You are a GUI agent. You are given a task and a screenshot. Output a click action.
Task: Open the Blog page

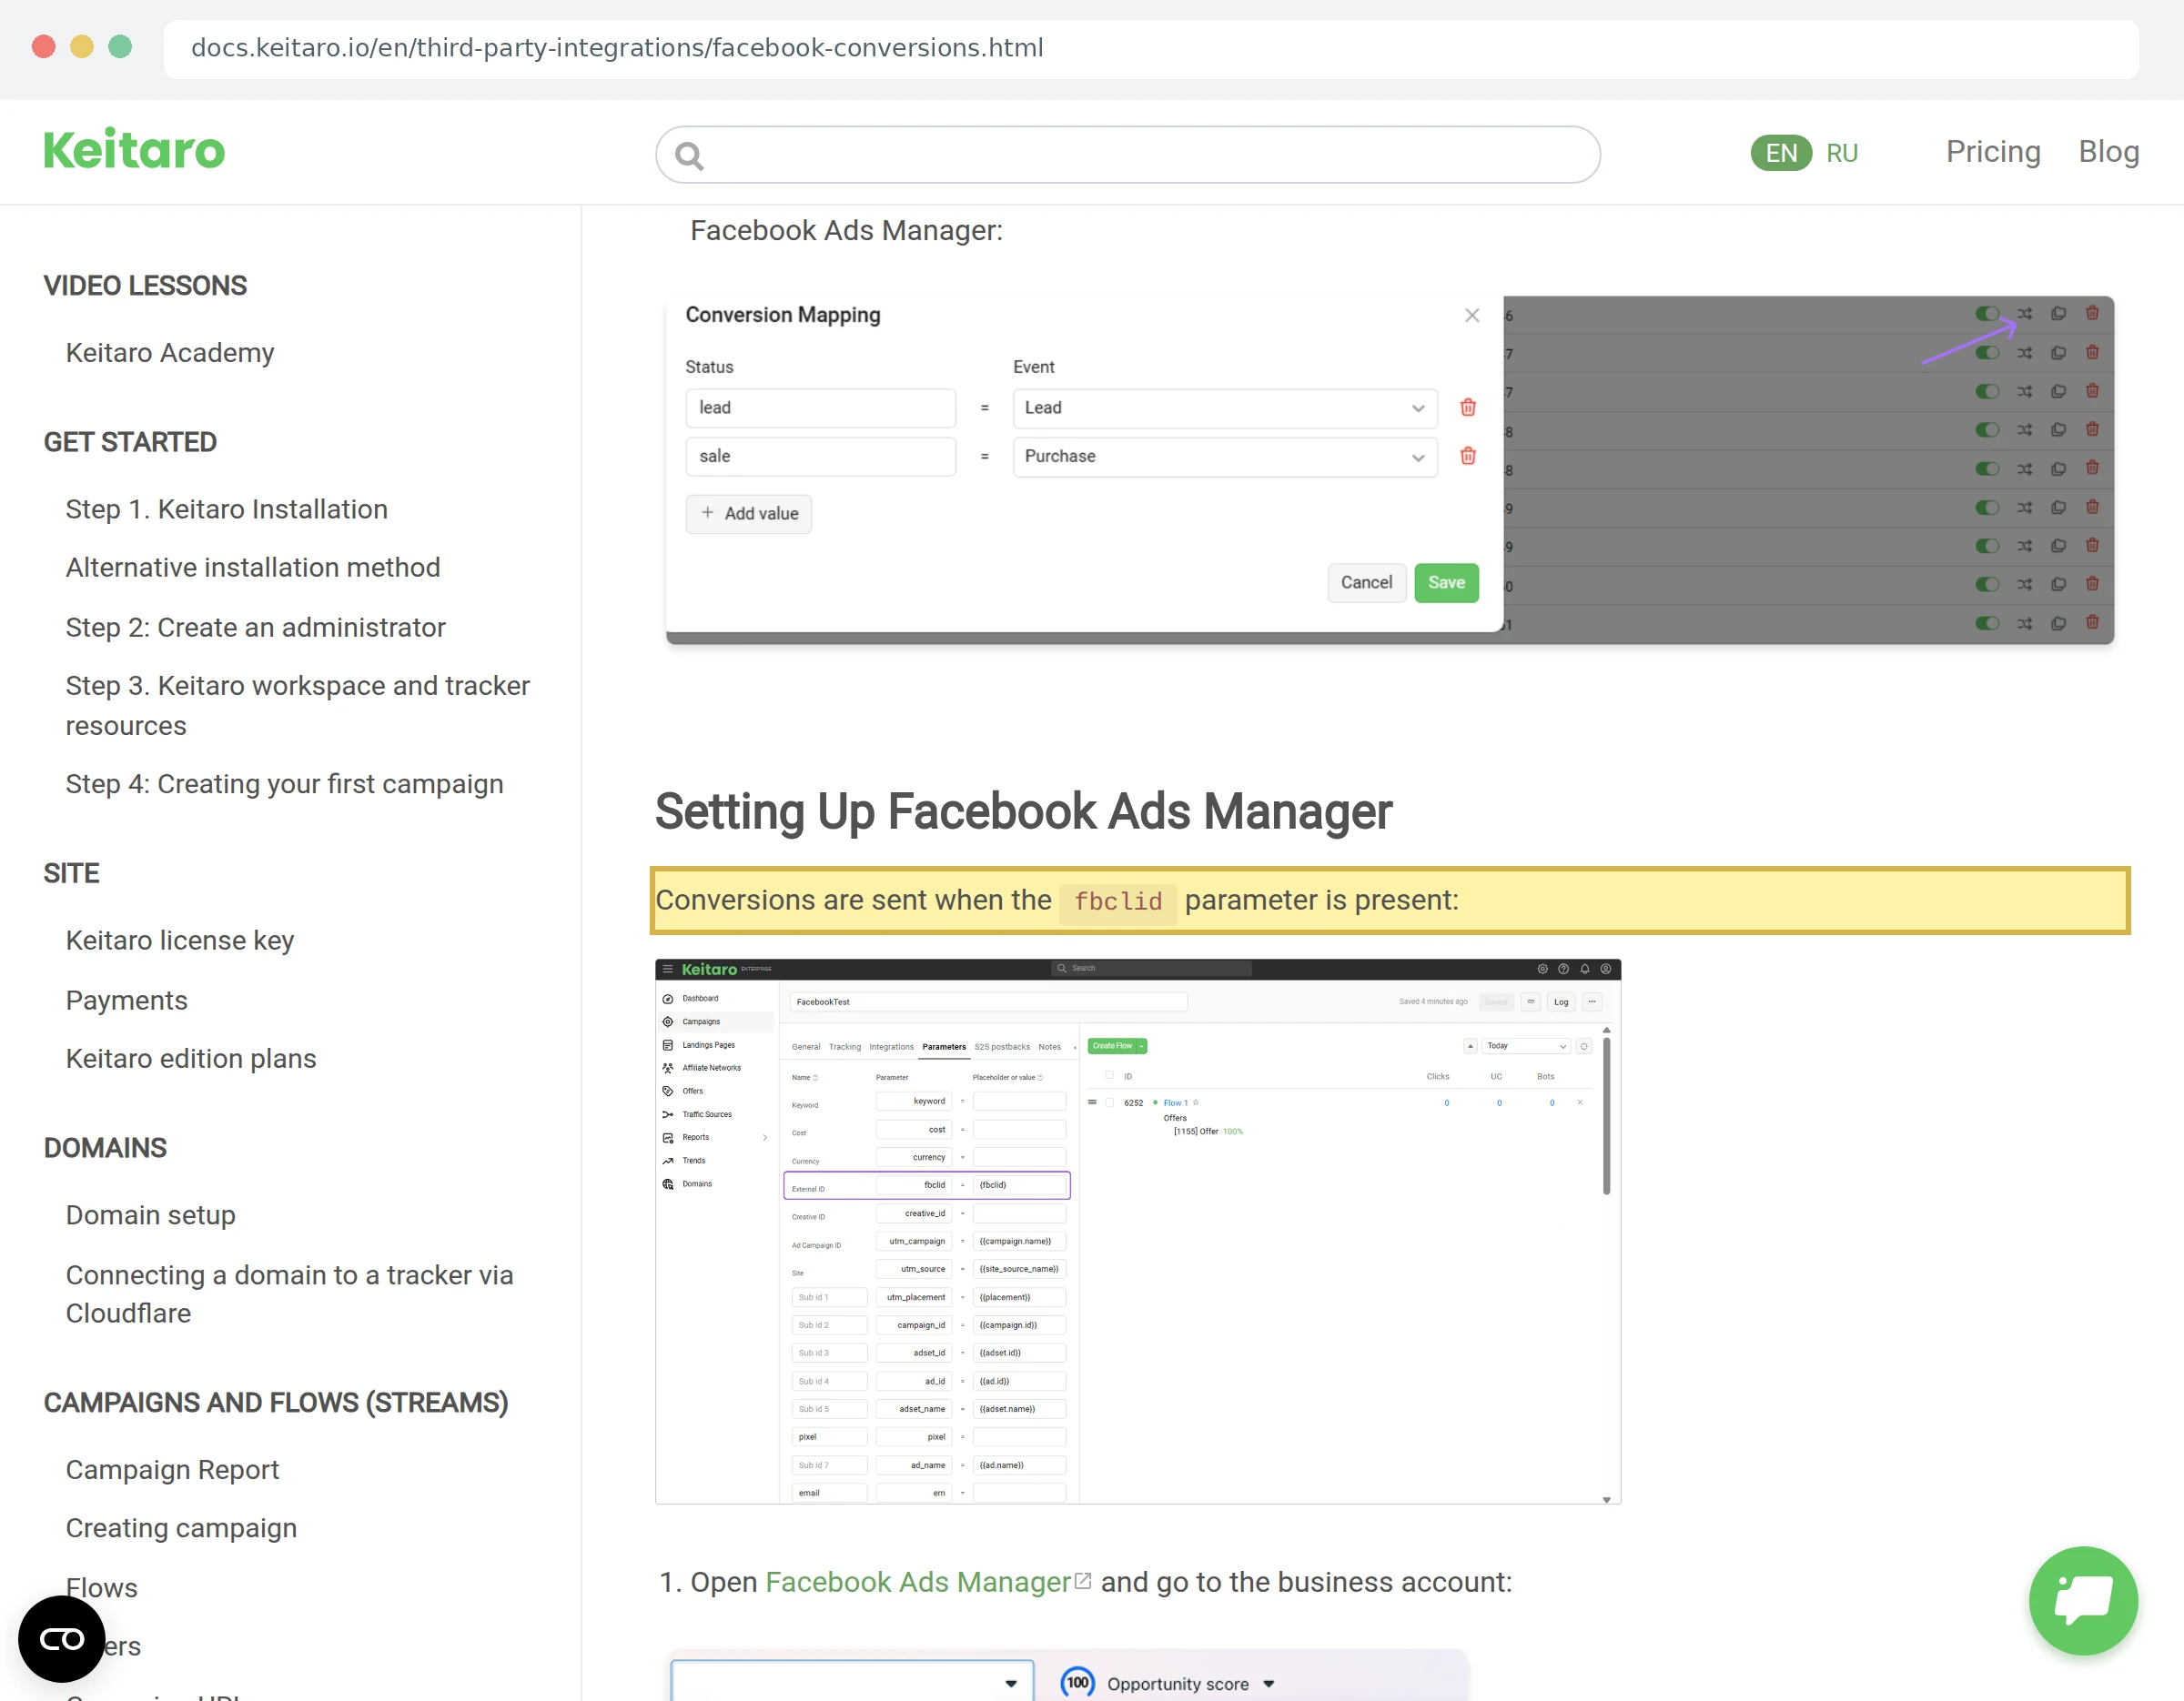(x=2109, y=152)
